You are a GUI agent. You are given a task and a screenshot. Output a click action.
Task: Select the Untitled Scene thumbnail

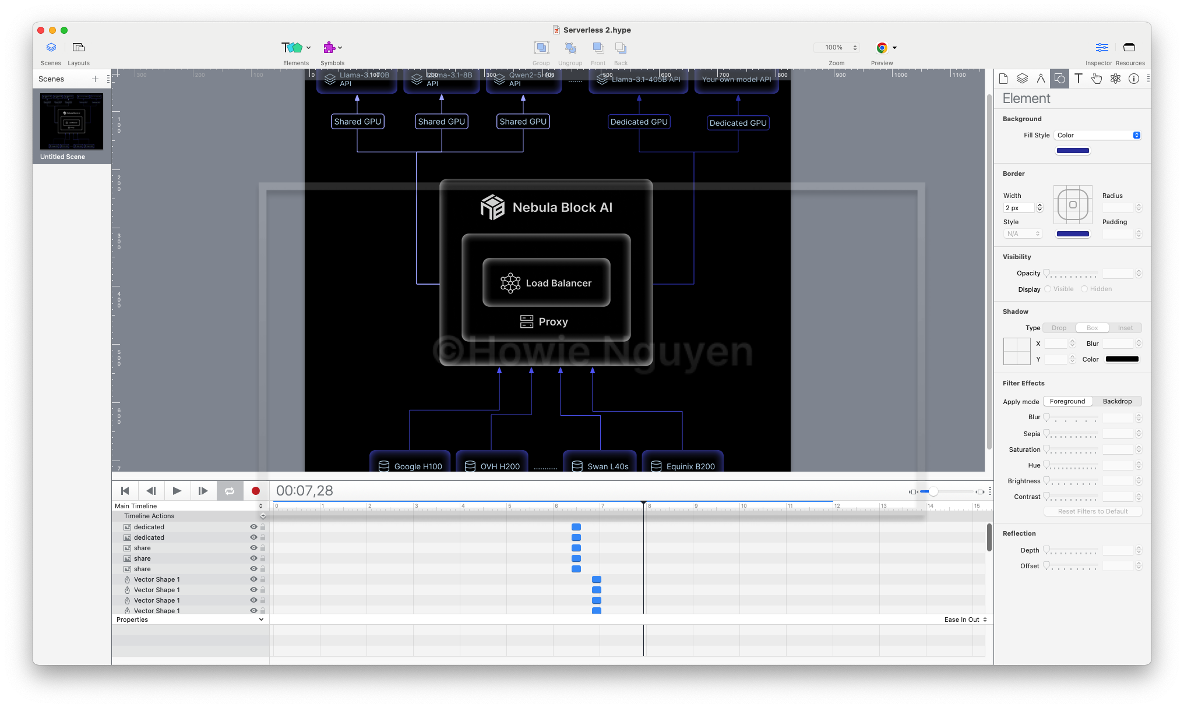pos(71,121)
